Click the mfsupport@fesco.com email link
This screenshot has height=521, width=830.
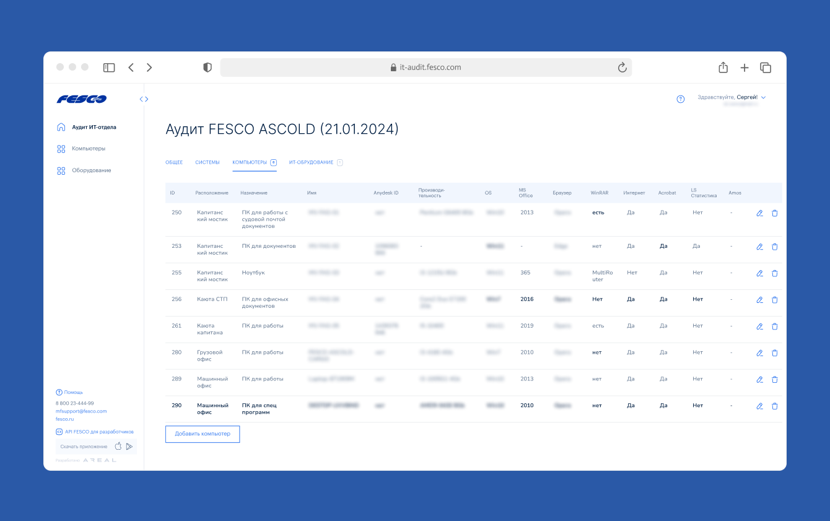(x=81, y=411)
